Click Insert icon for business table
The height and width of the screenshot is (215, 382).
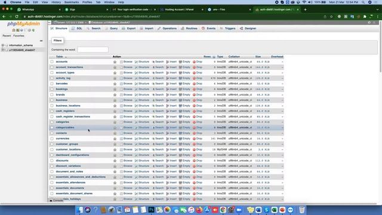[x=168, y=100]
